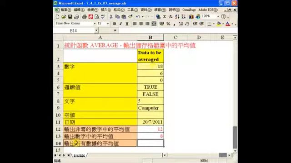Sort ascending A to Z

click(x=177, y=17)
